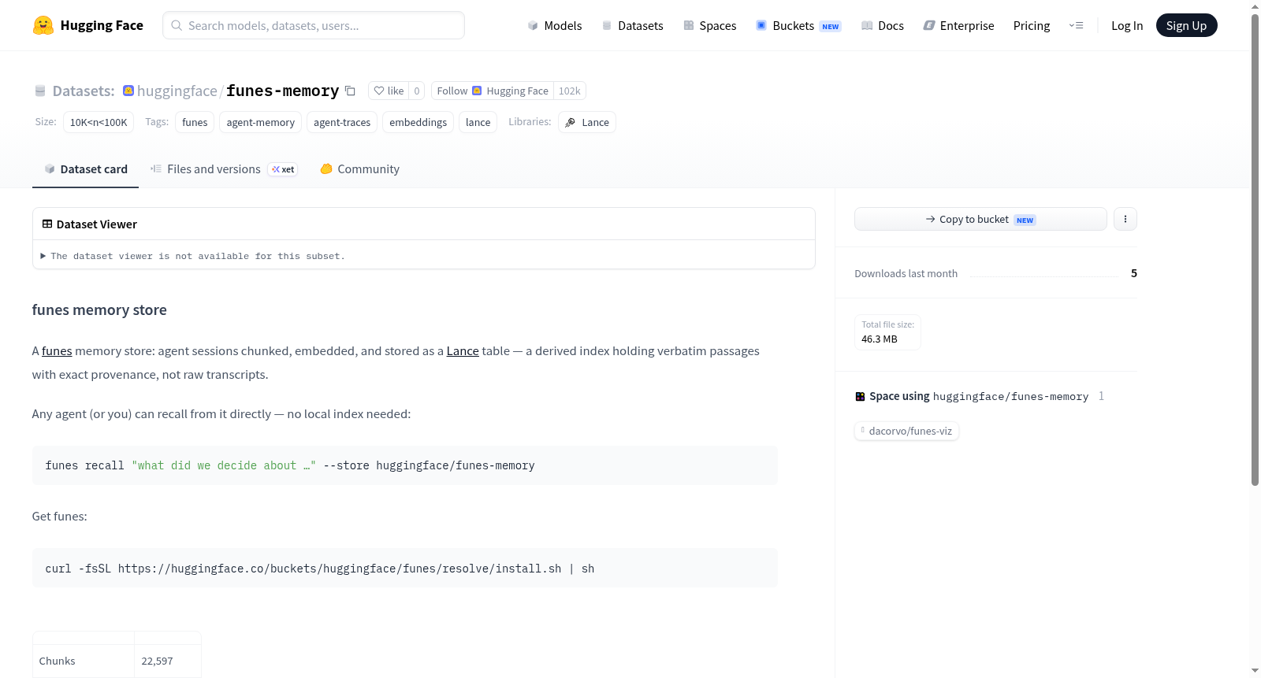The width and height of the screenshot is (1261, 678).
Task: Go to Spaces
Action: coord(710,26)
